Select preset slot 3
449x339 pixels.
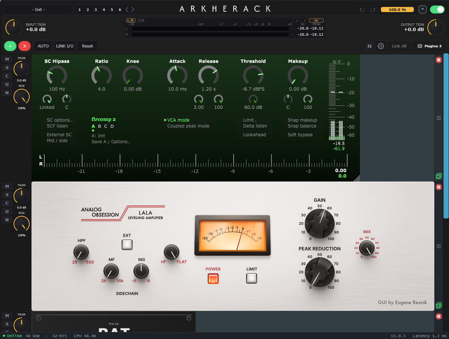[96, 9]
